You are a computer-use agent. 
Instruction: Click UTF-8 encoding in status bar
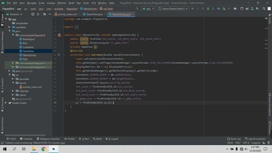click(x=246, y=143)
